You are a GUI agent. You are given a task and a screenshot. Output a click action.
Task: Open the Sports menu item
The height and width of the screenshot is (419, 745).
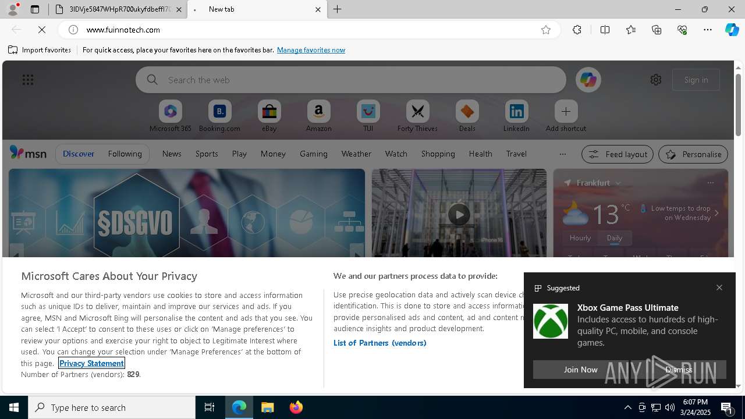tap(207, 154)
